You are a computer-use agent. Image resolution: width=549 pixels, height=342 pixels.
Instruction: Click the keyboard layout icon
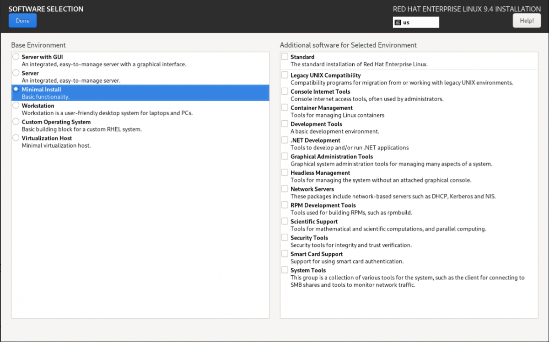pyautogui.click(x=398, y=22)
